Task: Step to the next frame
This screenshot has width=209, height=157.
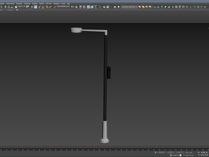Action: click(x=206, y=152)
